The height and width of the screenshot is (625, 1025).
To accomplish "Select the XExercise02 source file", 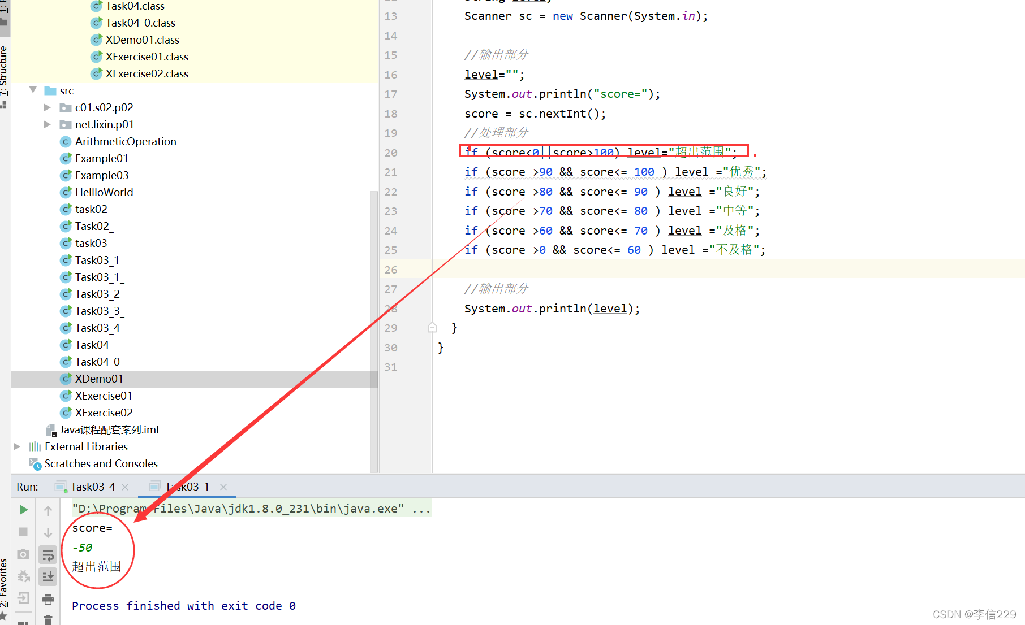I will point(104,413).
